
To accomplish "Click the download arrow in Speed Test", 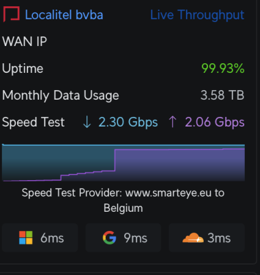I will click(x=87, y=122).
